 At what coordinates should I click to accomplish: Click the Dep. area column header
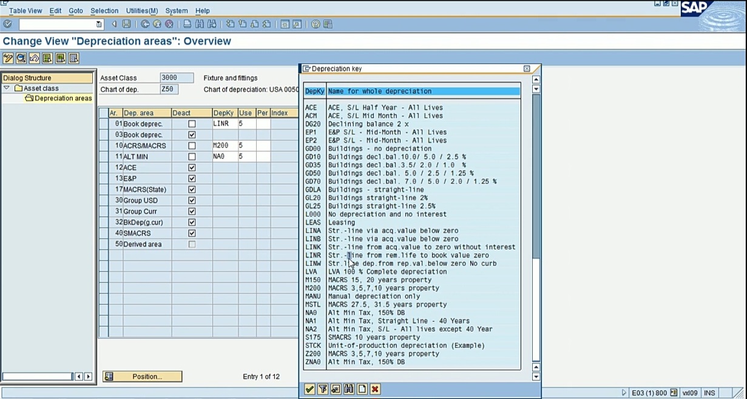[146, 113]
